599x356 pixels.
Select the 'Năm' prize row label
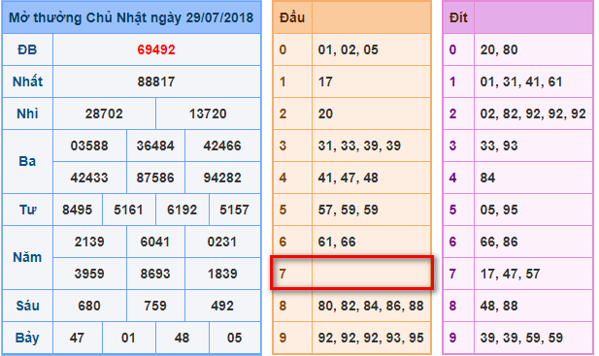[27, 258]
